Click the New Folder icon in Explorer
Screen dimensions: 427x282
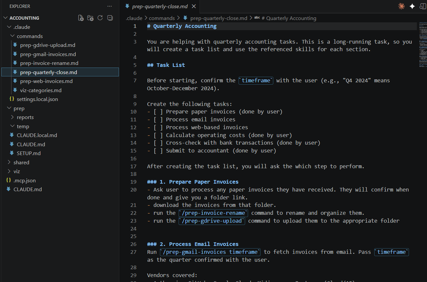click(x=90, y=18)
